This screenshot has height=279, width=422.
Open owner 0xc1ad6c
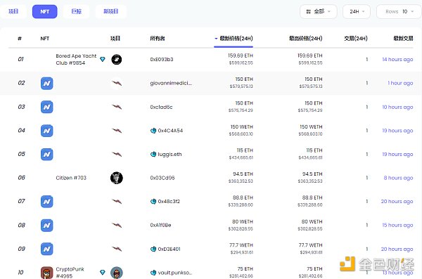(161, 107)
